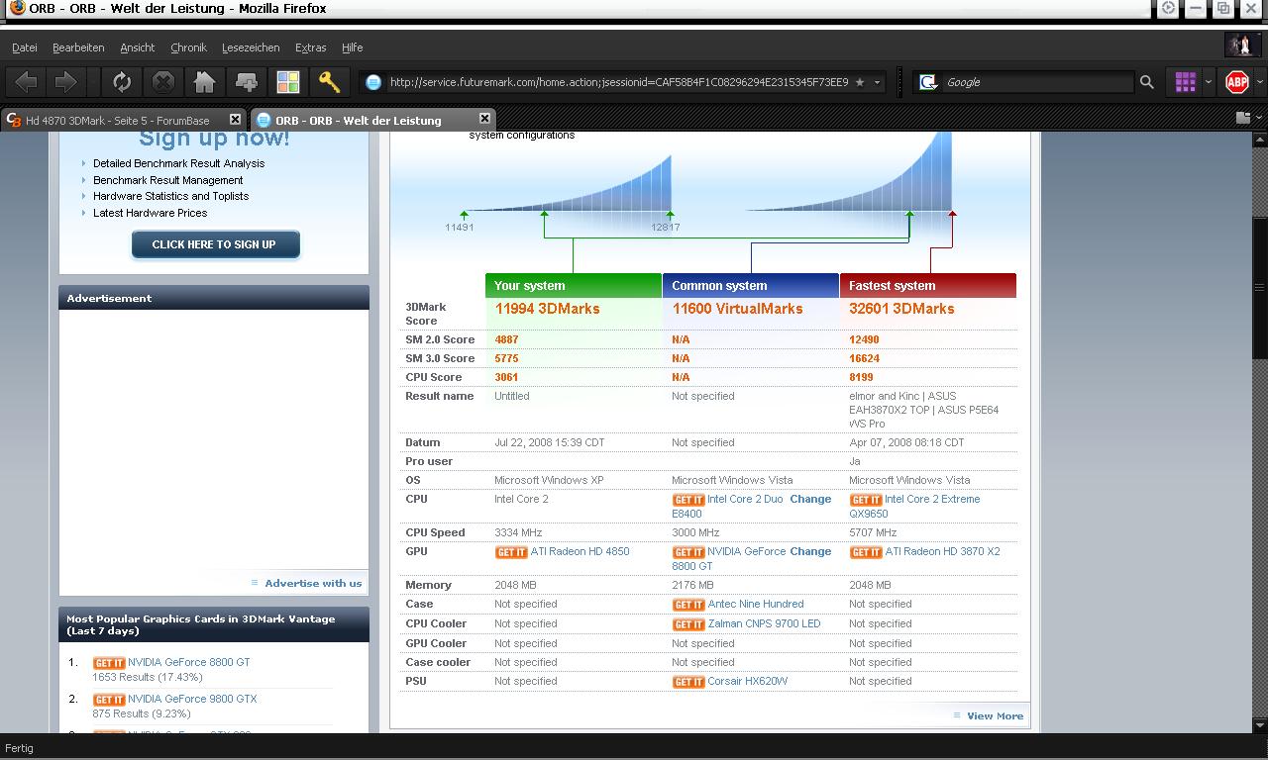Viewport: 1268px width, 760px height.
Task: Open the Google search engine selector
Action: coord(928,82)
